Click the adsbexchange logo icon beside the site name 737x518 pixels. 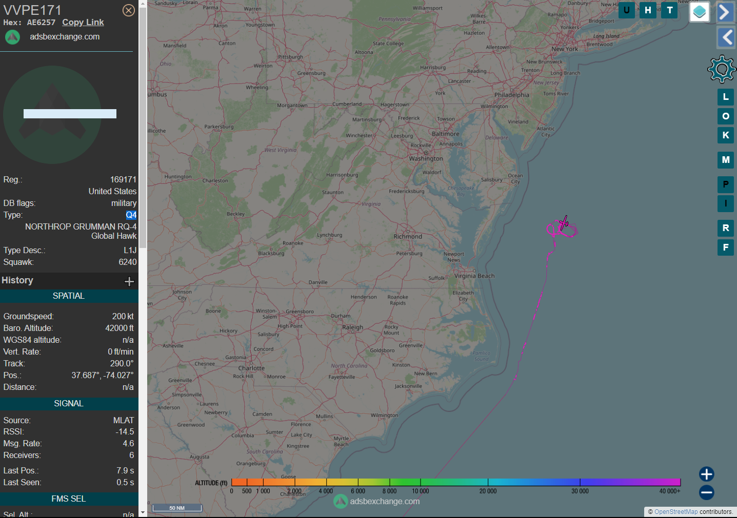coord(12,37)
